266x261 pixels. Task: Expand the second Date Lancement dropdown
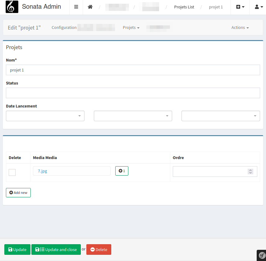tap(133, 116)
